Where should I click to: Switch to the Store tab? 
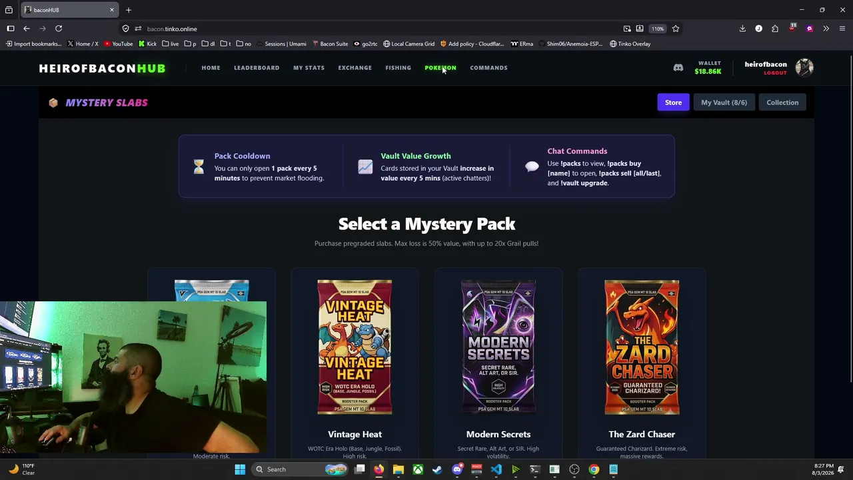pyautogui.click(x=673, y=102)
